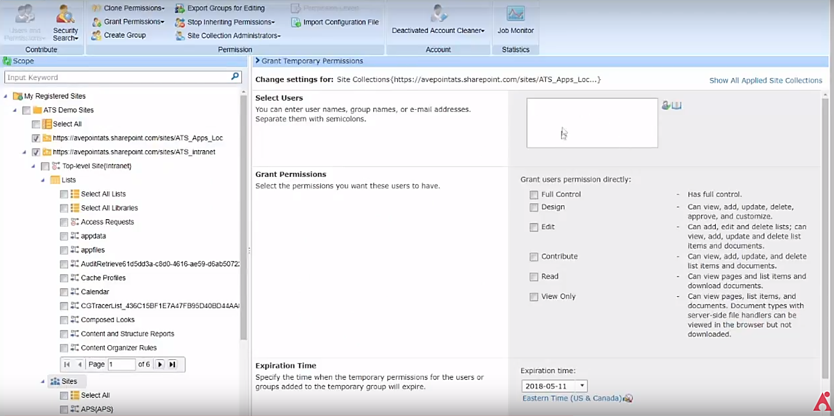Viewport: 834px width, 416px height.
Task: Collapse the Sites node
Action: click(x=42, y=381)
